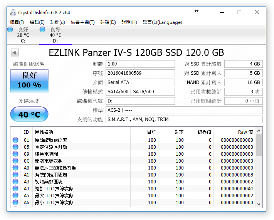274x220 pixels.
Task: Select the 總計 TLC 抹除次數 attribute row
Action: point(133,188)
